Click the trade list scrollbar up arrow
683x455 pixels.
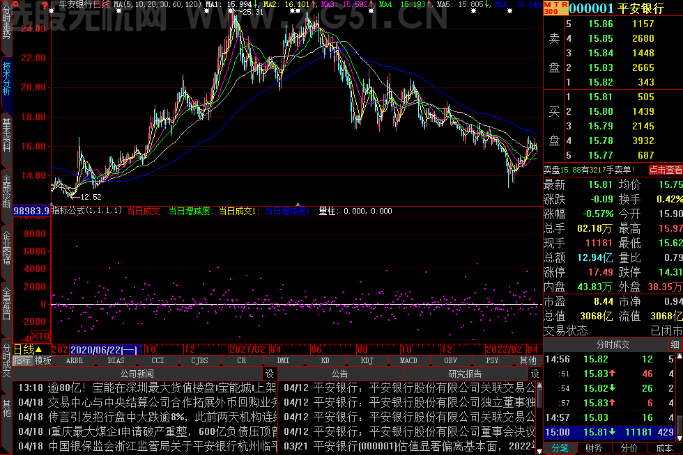pyautogui.click(x=679, y=357)
